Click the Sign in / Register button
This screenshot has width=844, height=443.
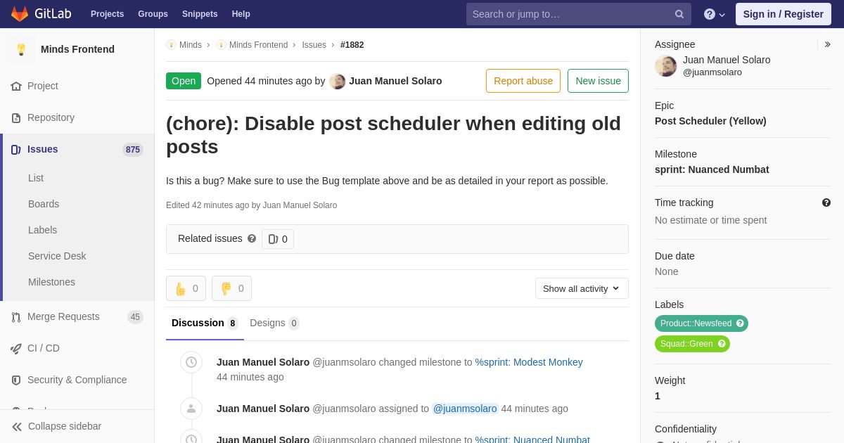[x=783, y=14]
